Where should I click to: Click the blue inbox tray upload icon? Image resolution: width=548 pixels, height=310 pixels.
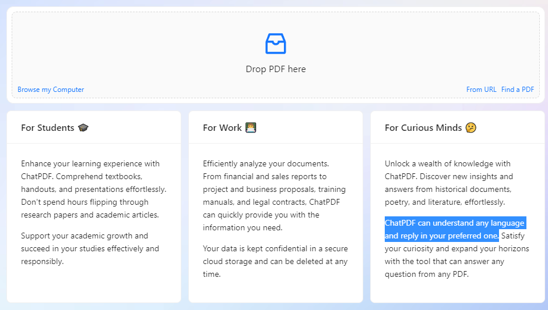276,44
